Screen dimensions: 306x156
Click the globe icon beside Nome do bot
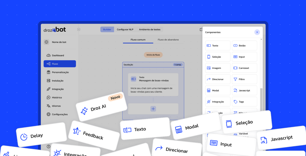point(46,42)
